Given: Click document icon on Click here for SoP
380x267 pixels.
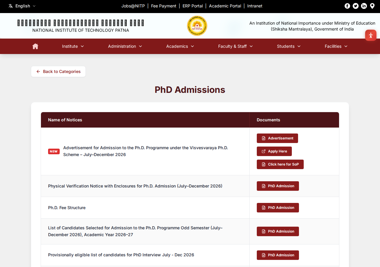Looking at the screenshot, I should click(x=263, y=164).
